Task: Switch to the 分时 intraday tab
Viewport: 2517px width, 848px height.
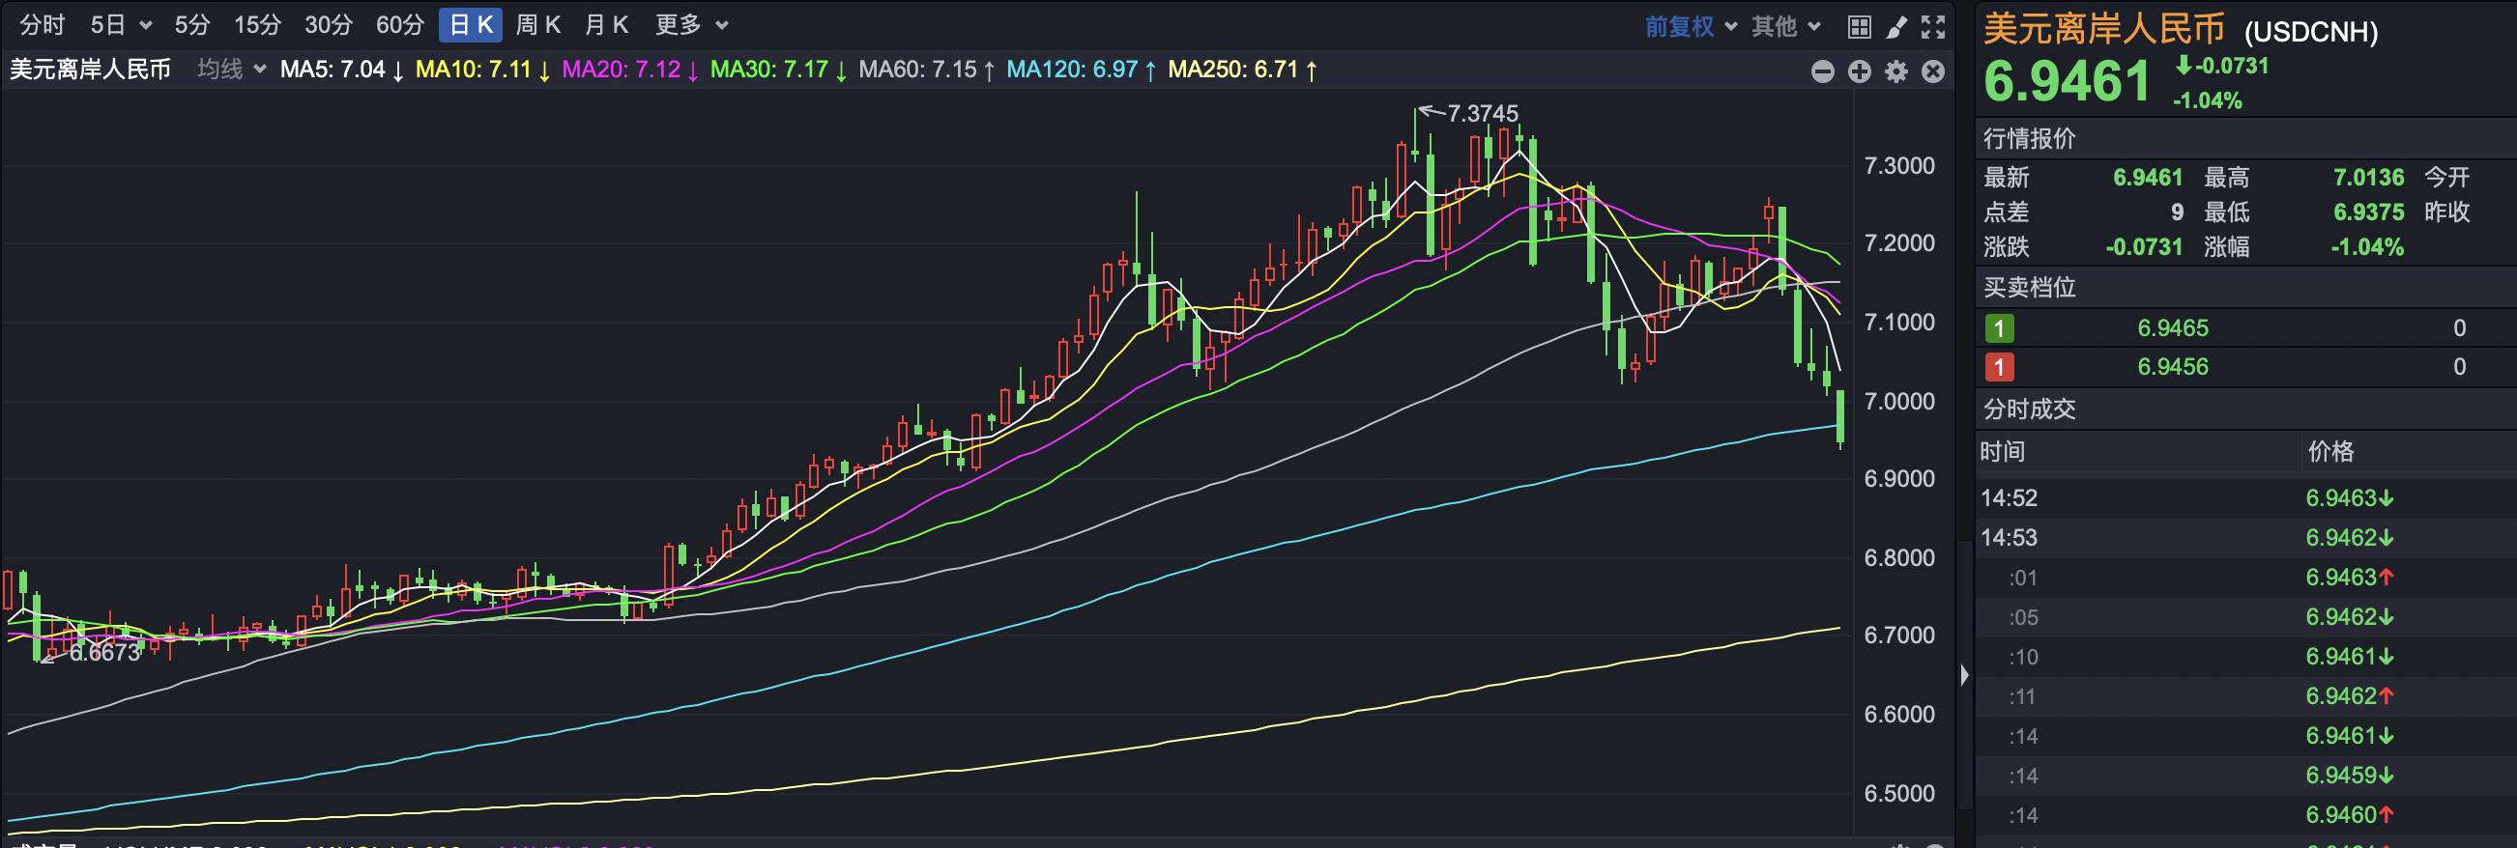Action: coord(42,25)
